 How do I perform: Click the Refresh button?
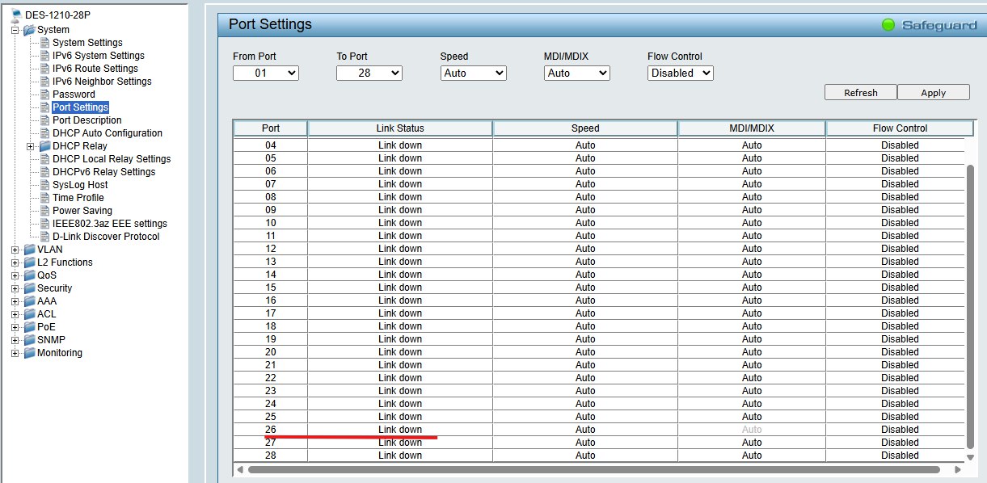(x=861, y=93)
